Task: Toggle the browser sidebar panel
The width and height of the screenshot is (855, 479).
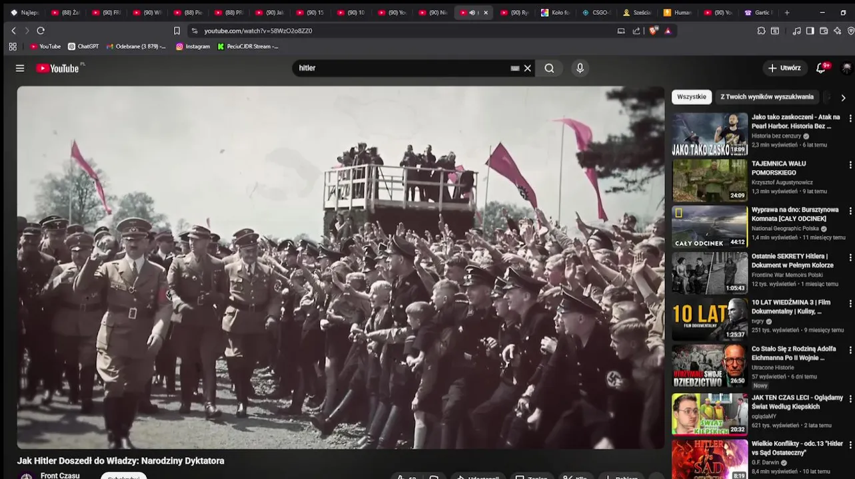Action: click(x=810, y=31)
